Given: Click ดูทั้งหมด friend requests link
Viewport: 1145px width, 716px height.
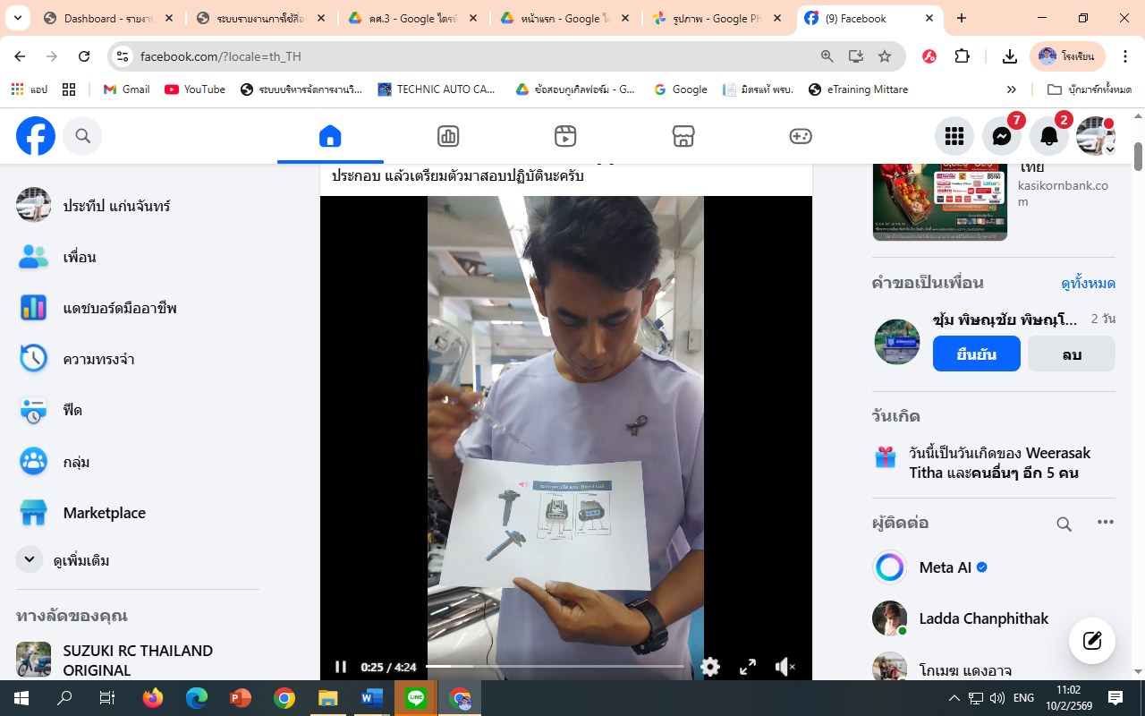Looking at the screenshot, I should 1088,283.
